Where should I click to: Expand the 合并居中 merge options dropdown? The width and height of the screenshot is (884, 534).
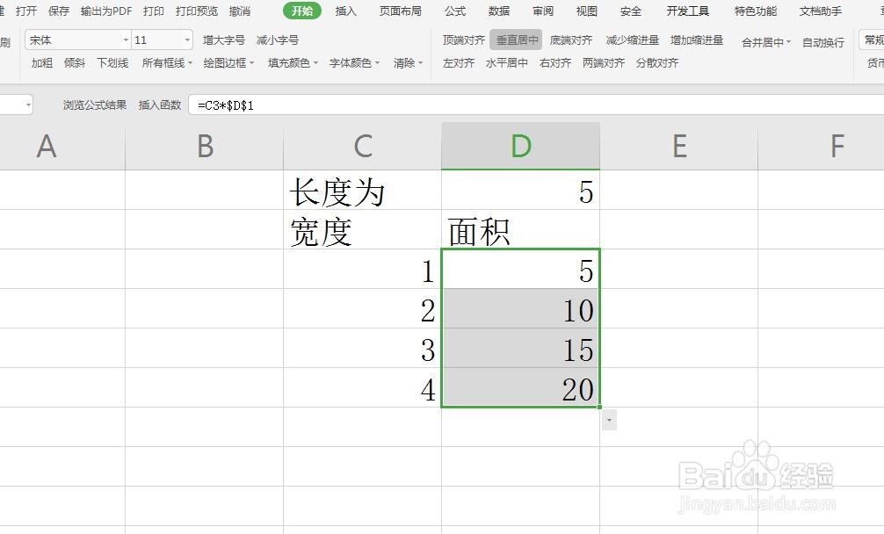(789, 40)
